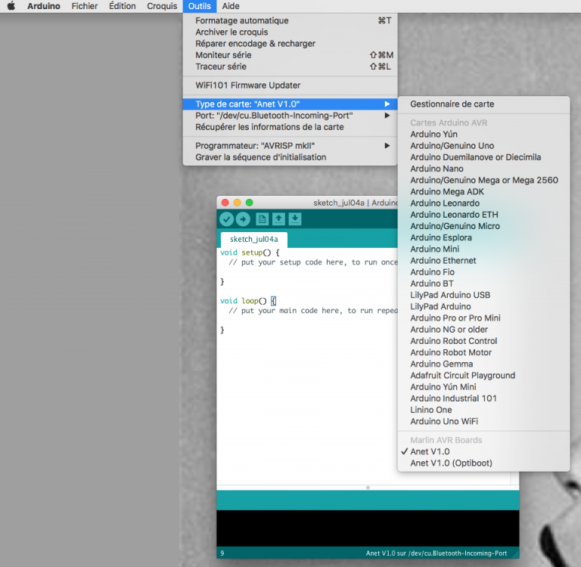Screen dimensions: 581x567
Task: Click the console divider handle dot
Action: pos(368,488)
